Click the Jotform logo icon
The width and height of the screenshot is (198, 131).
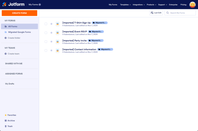click(x=4, y=4)
